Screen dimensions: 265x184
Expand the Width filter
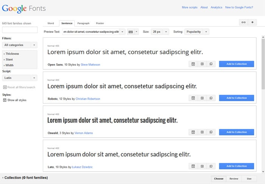10,65
